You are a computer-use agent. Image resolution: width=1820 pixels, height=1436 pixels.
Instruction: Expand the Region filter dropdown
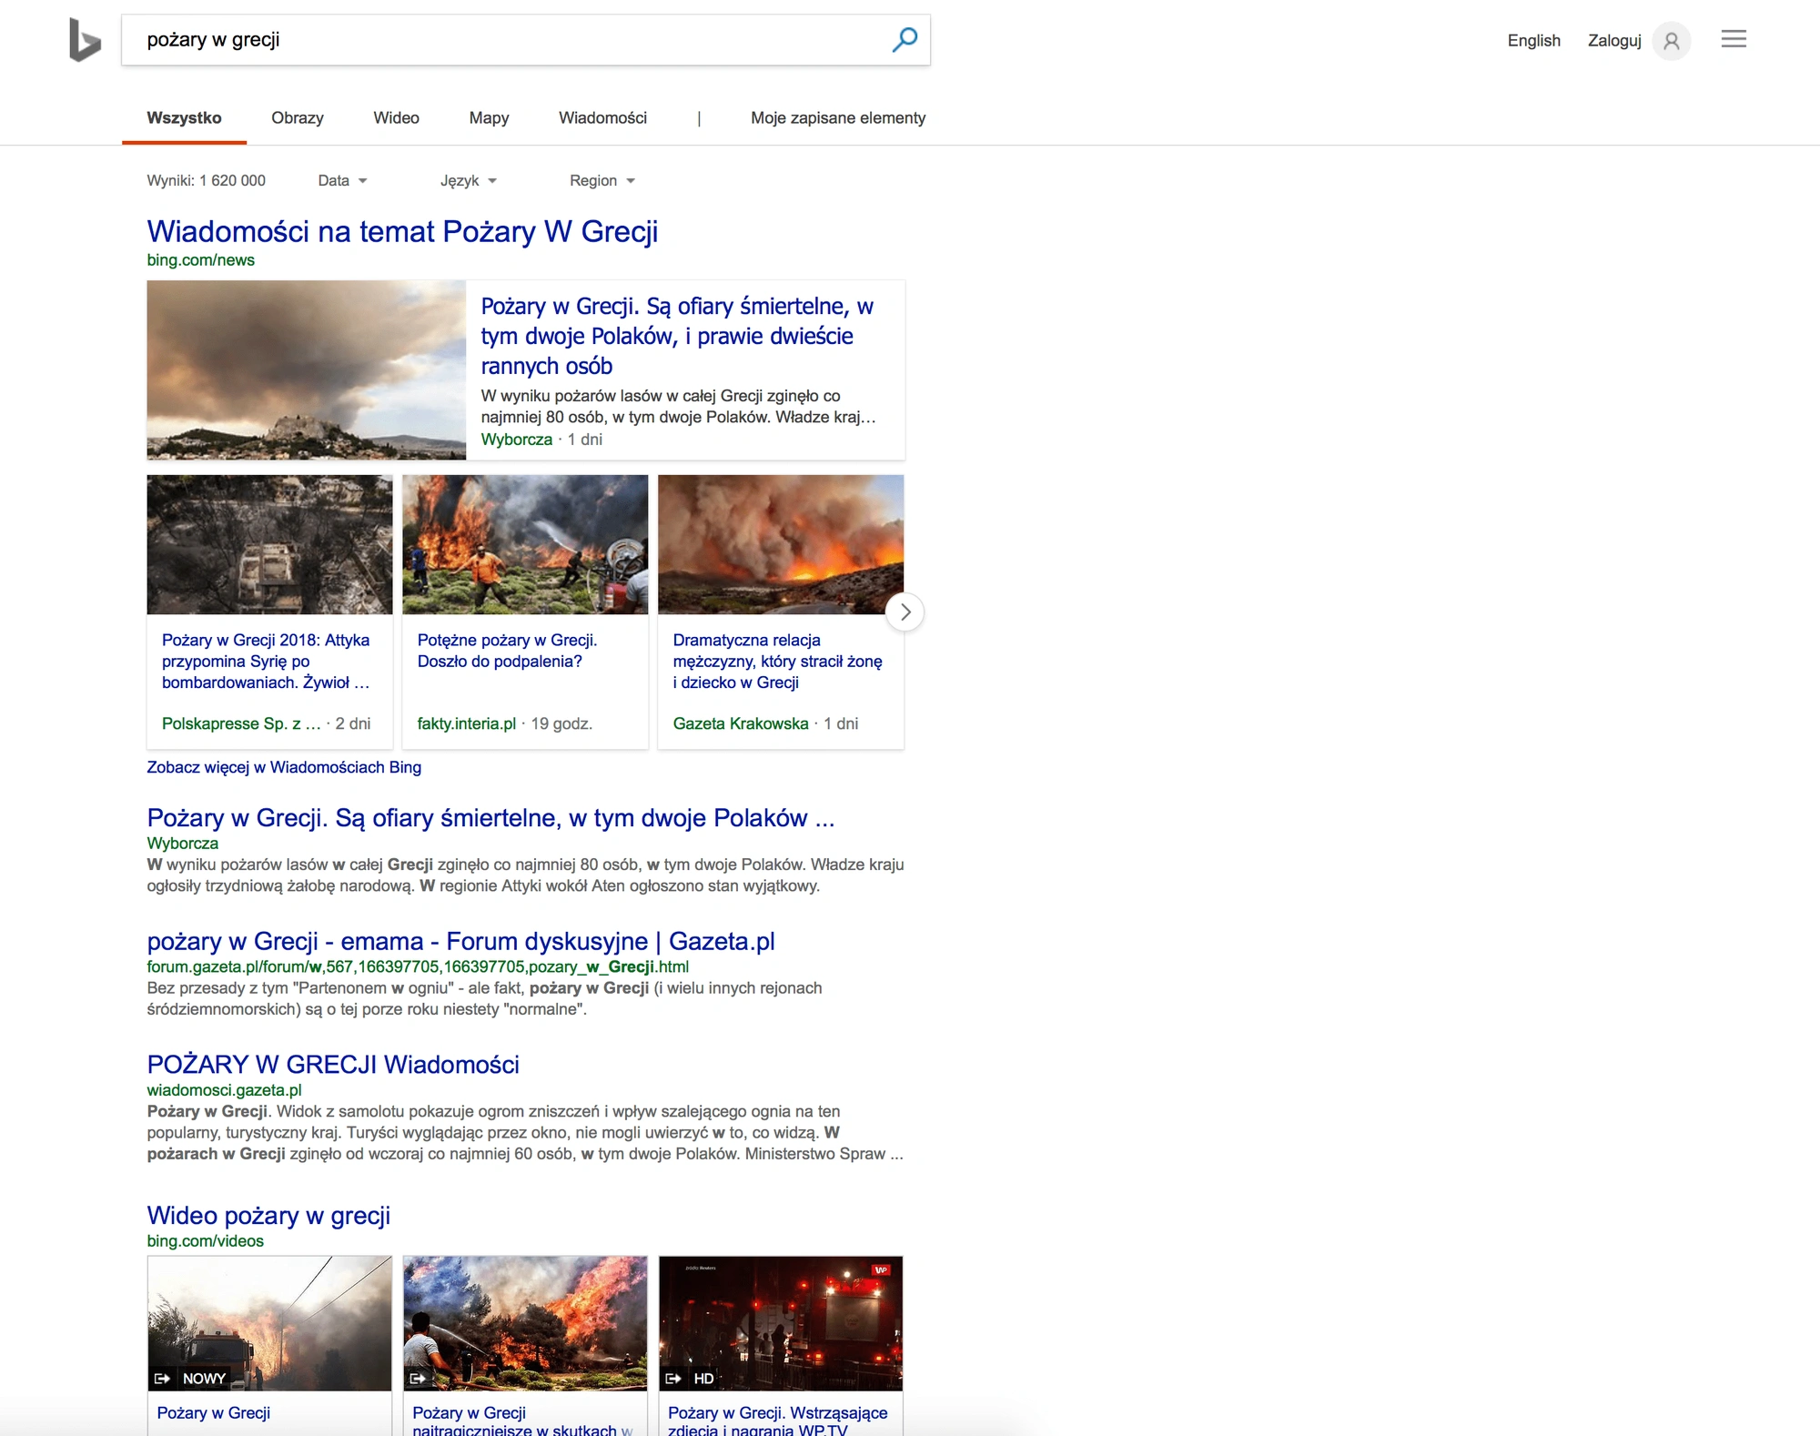(x=602, y=180)
